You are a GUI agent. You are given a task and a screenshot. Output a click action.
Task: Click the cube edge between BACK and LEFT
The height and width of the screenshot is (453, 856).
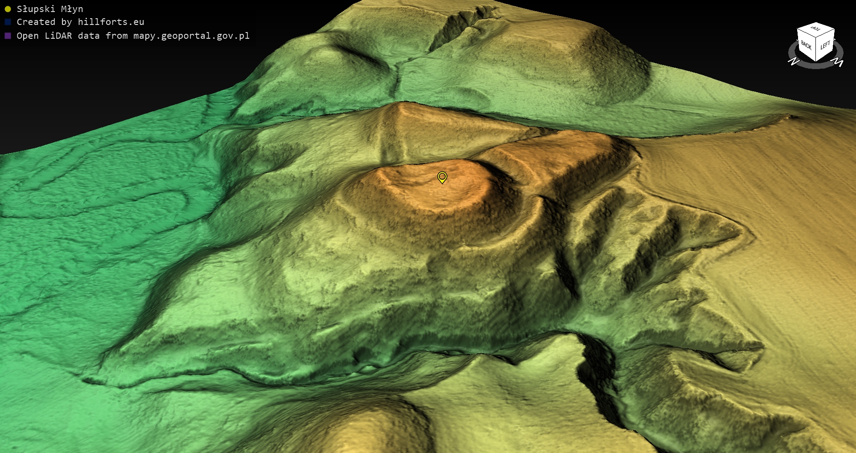[x=816, y=50]
